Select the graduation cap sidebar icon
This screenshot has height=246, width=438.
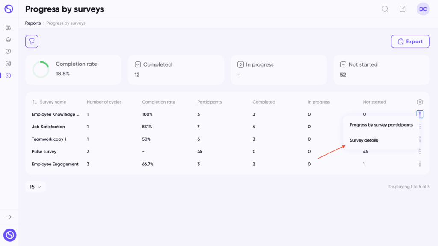click(8, 40)
